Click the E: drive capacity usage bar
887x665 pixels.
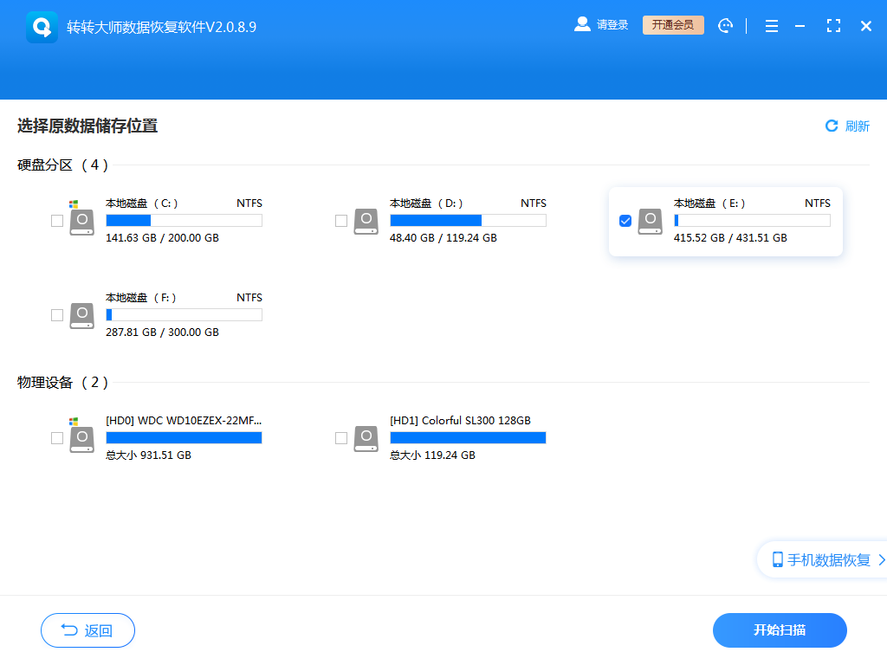[x=750, y=221]
